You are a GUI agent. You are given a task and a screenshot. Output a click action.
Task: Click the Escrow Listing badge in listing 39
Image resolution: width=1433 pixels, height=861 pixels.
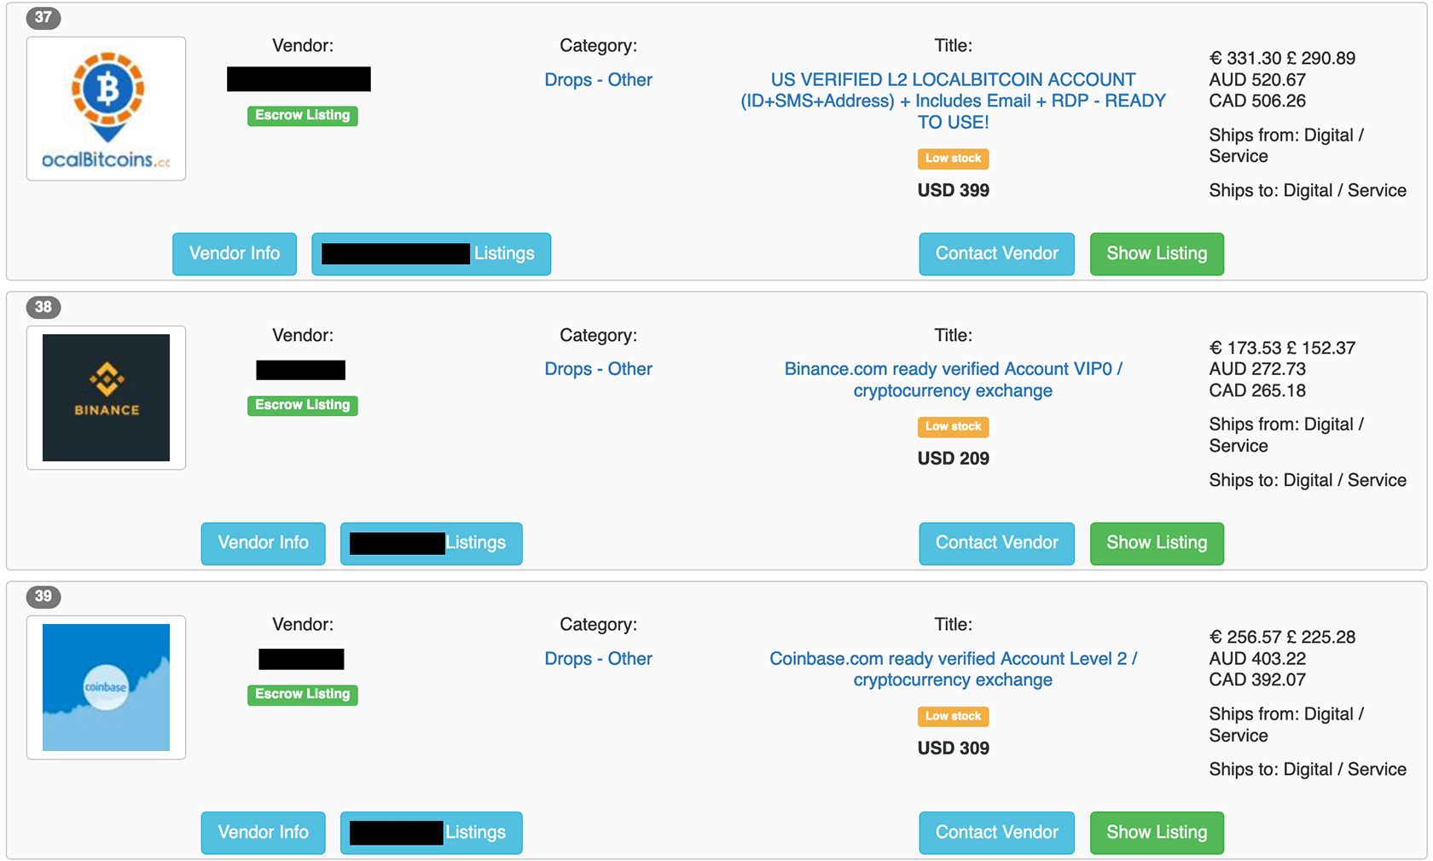pos(303,694)
